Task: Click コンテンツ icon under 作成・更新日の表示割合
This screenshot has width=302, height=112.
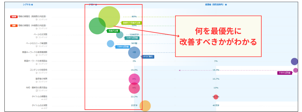Action: [37, 90]
